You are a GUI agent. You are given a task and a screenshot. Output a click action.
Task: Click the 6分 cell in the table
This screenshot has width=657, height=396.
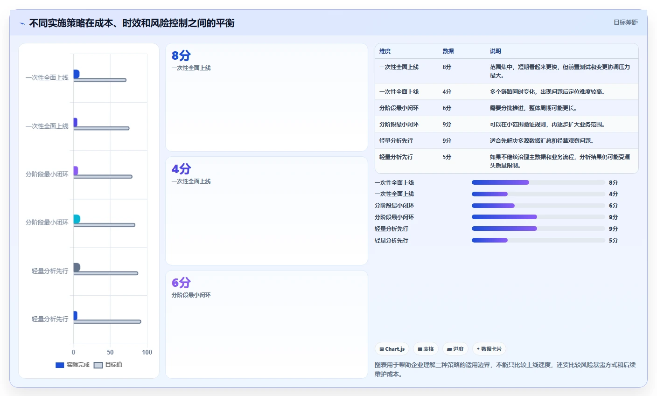447,108
